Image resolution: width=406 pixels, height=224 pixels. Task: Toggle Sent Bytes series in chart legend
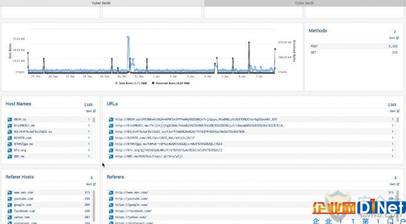click(x=131, y=83)
